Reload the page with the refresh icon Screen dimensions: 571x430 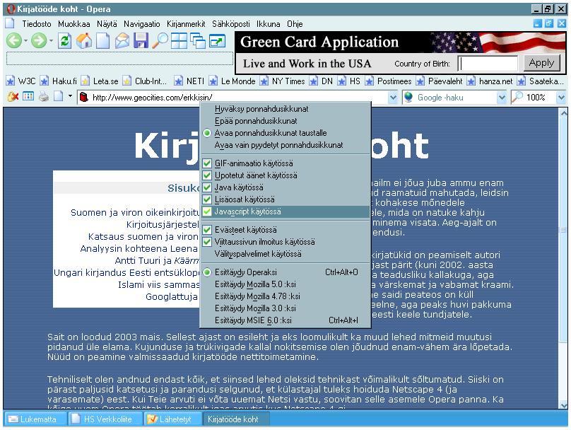(64, 40)
